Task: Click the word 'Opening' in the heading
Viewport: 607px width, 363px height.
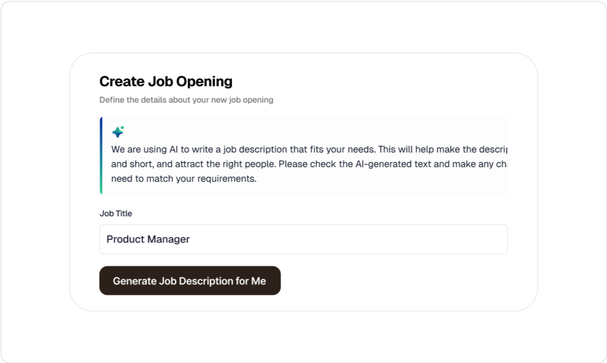Action: pos(205,82)
